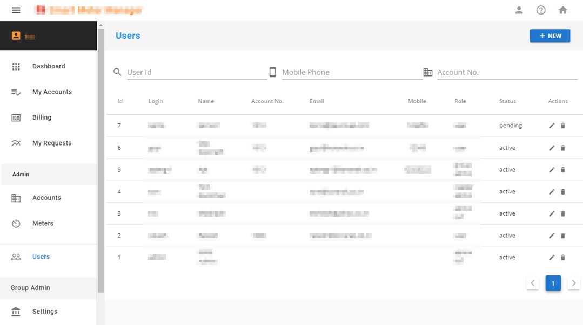Navigate to My Accounts in sidebar

51,92
